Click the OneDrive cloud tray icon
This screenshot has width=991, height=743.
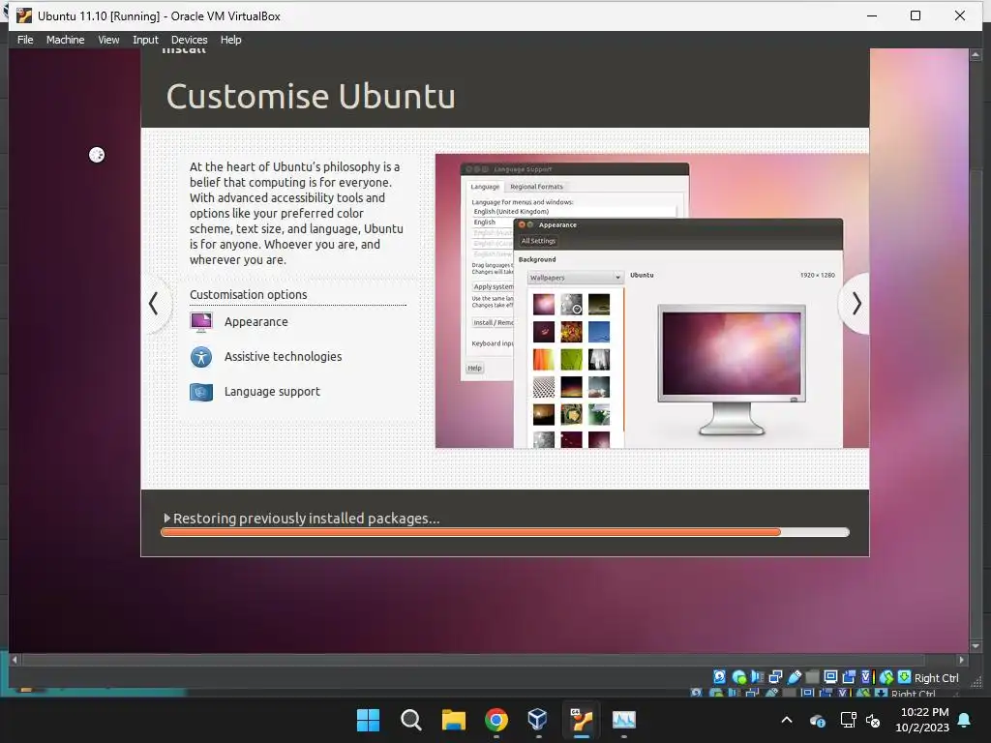coord(817,720)
